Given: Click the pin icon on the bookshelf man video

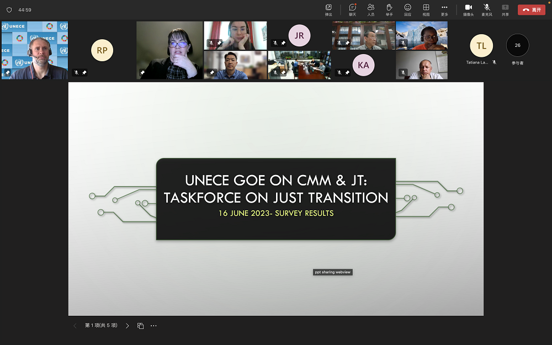Looking at the screenshot, I should coord(347,43).
